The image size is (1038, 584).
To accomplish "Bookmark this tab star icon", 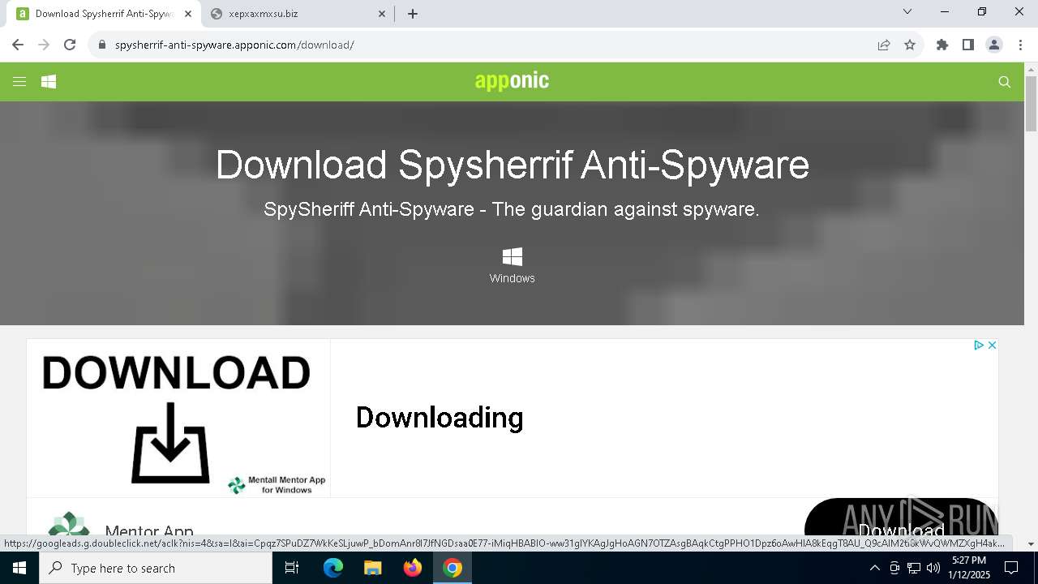I will [910, 45].
